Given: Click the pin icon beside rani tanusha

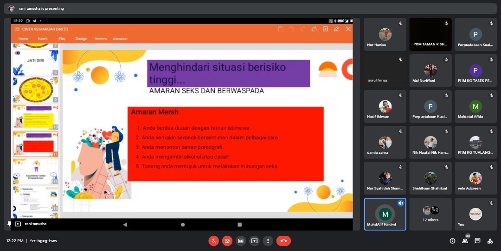Looking at the screenshot, I should (9, 224).
